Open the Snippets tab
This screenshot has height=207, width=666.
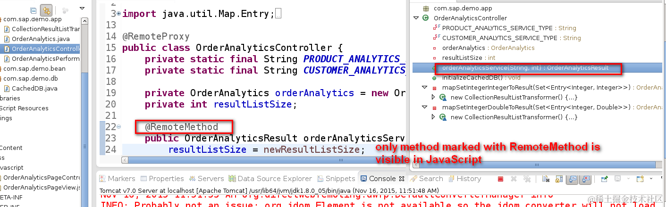click(336, 179)
